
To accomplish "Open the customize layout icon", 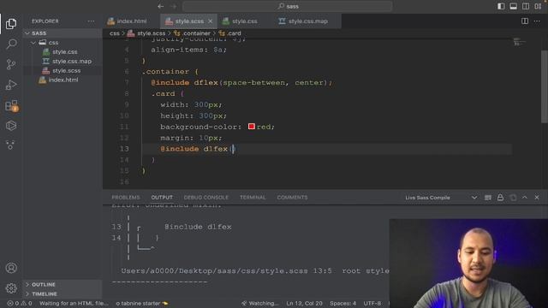I will point(538,6).
